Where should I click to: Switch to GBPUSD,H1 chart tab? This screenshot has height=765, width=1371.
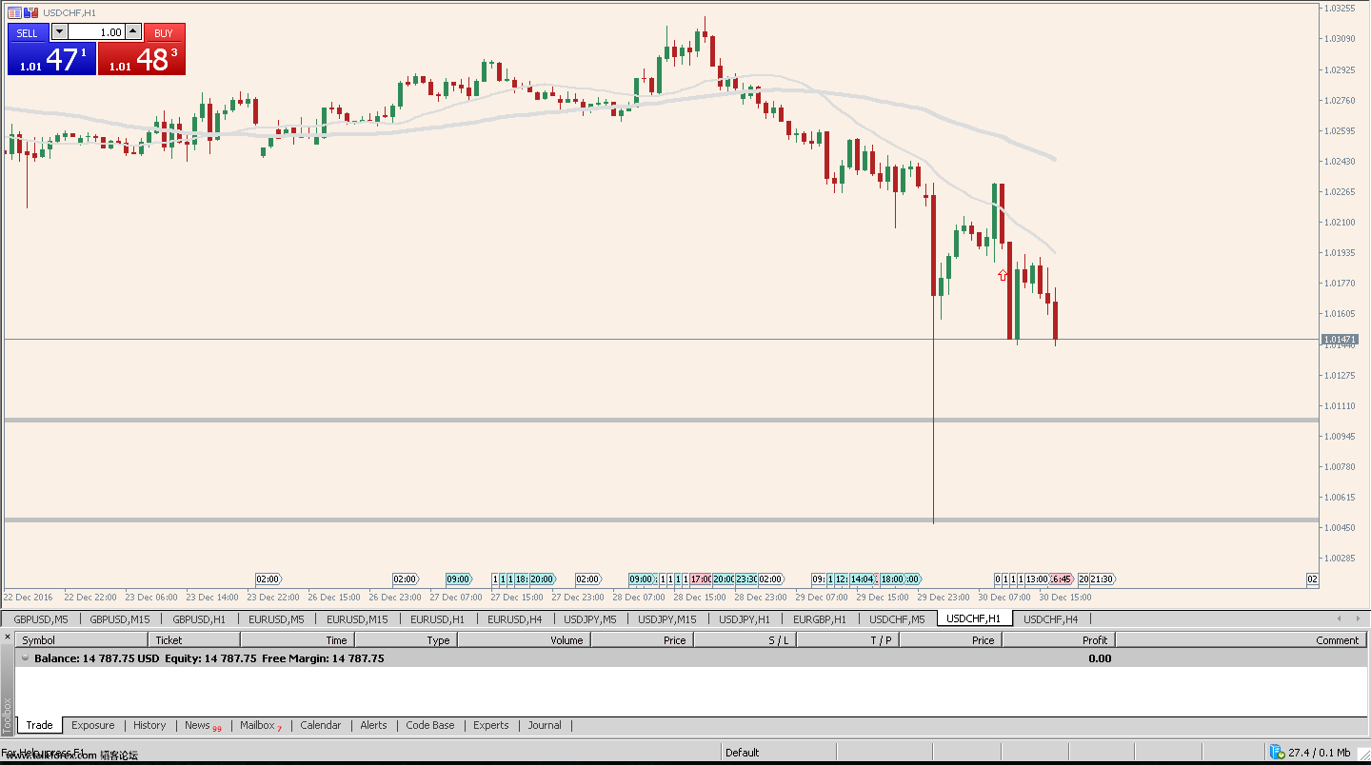coord(199,618)
